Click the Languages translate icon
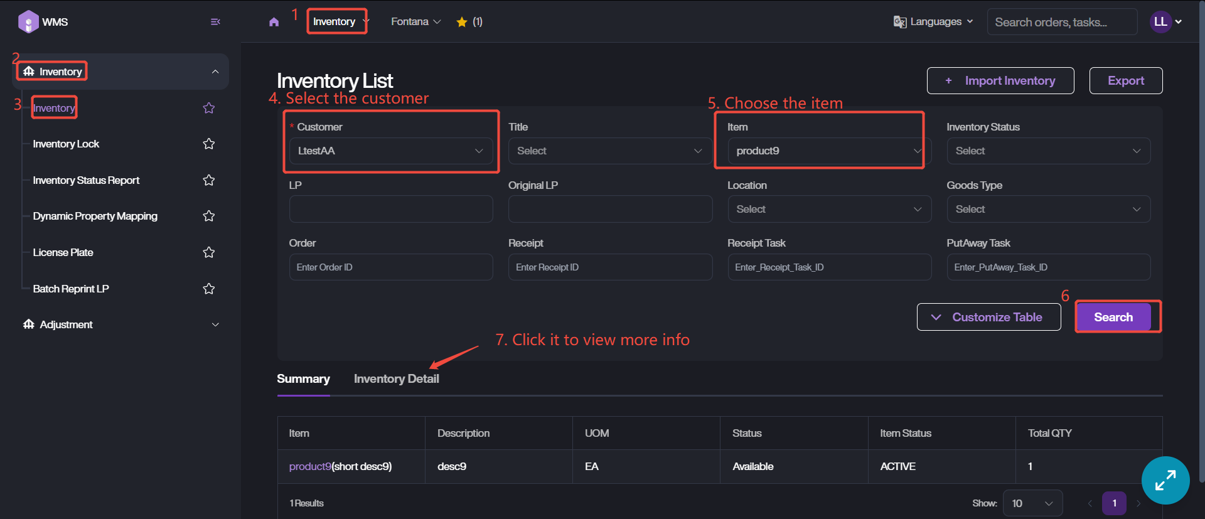Screen dimensions: 1205x519 click(899, 22)
